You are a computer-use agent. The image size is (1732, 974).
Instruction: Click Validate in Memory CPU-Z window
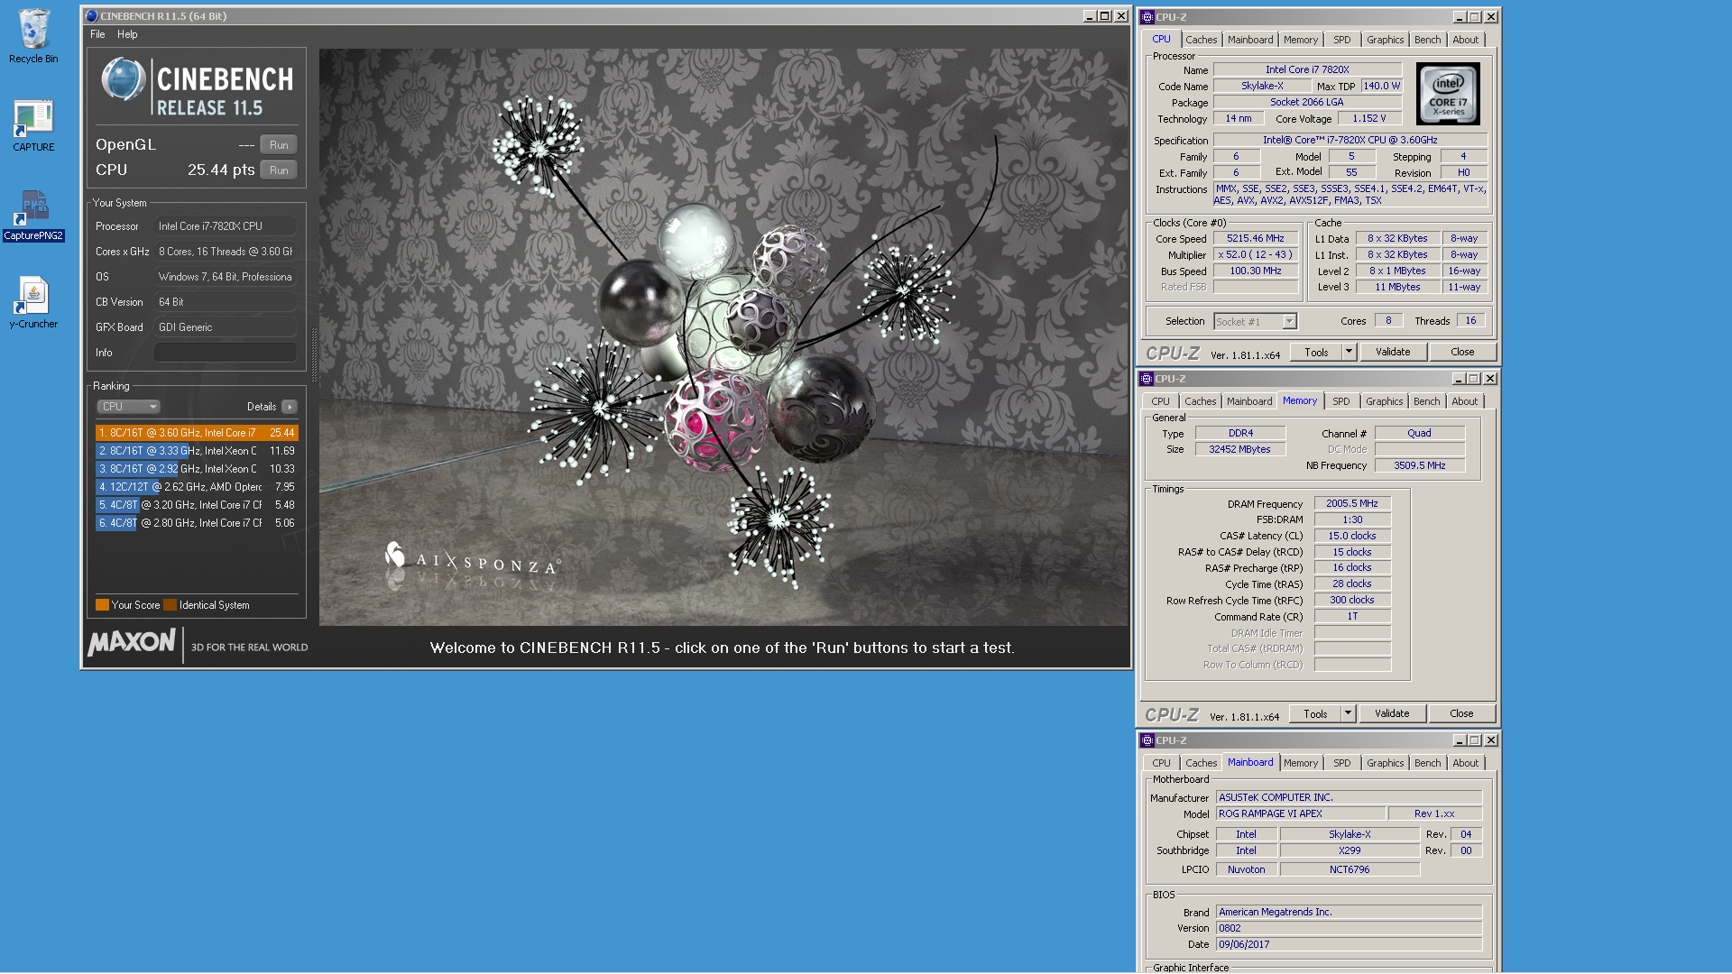tap(1392, 714)
